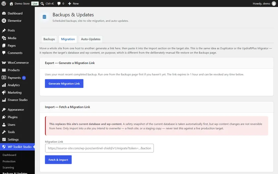Open Howdy, demo account link
The image size is (278, 174).
[261, 3]
